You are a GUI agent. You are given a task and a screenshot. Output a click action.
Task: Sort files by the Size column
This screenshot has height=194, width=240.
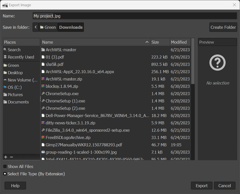pyautogui.click(x=160, y=42)
